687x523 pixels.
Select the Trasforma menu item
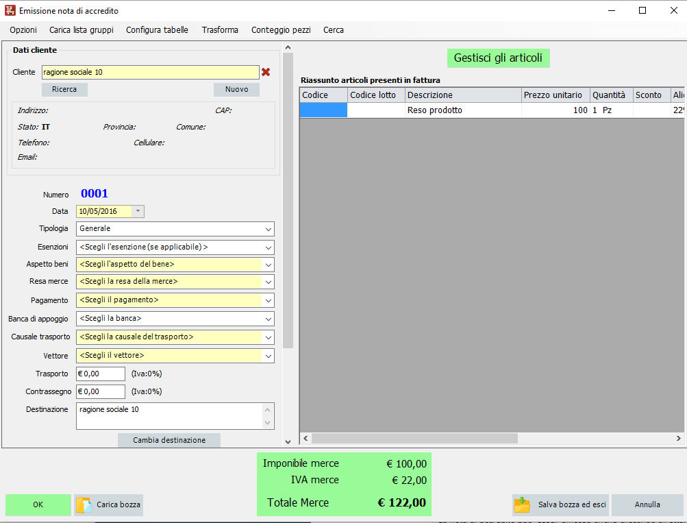point(220,30)
